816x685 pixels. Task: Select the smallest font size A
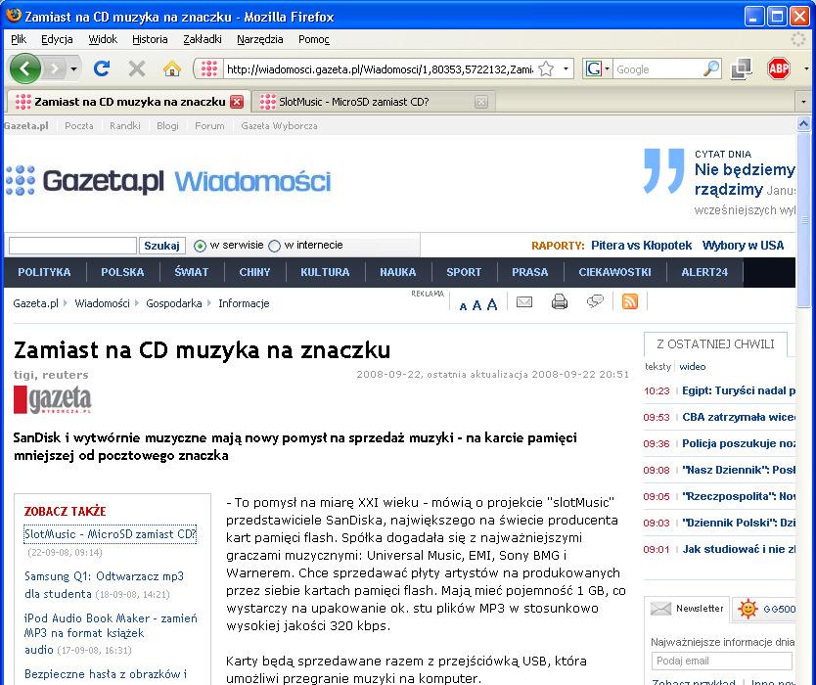point(463,306)
